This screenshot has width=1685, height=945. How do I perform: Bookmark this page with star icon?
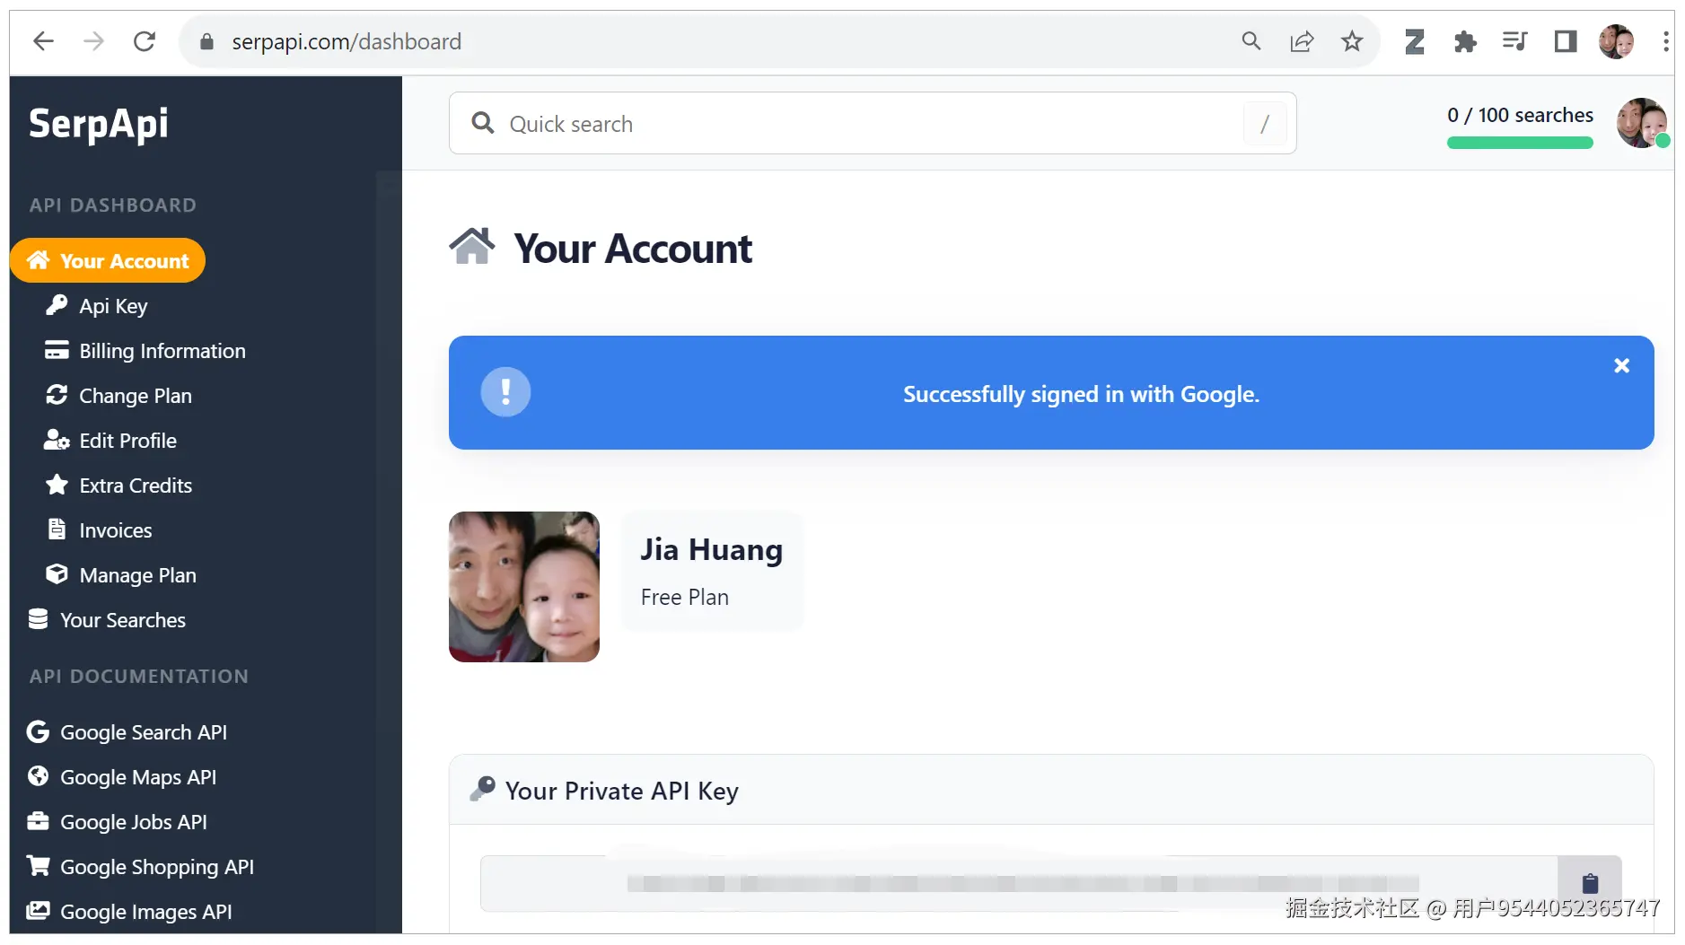coord(1352,41)
